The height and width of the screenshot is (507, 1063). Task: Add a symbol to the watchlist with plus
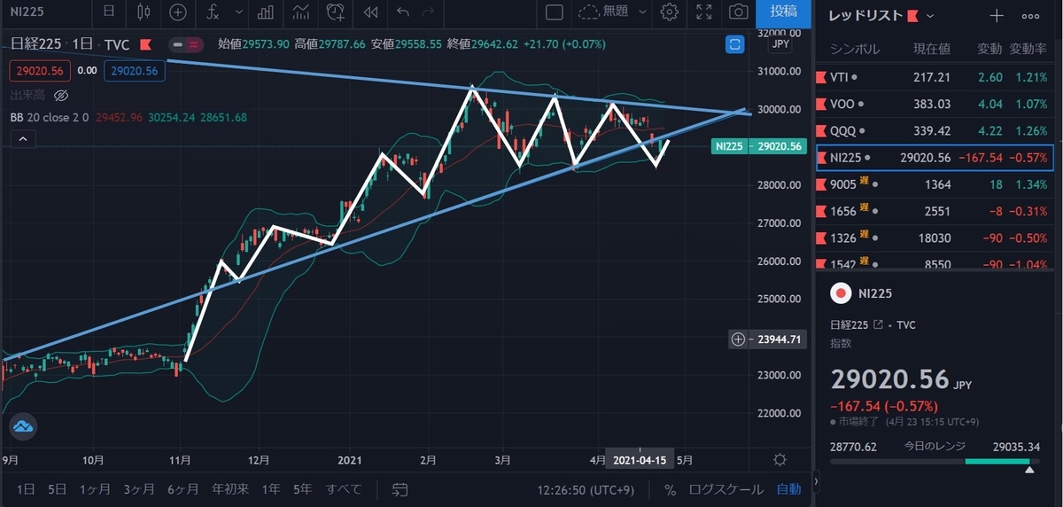[997, 15]
